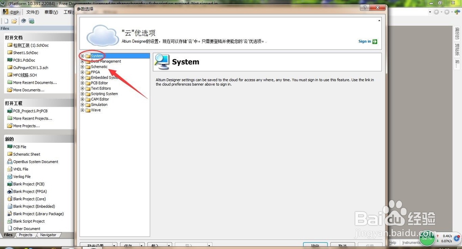Viewport: 462px width, 249px height.
Task: Click the workspace panel toolbar icon
Action: point(31,21)
